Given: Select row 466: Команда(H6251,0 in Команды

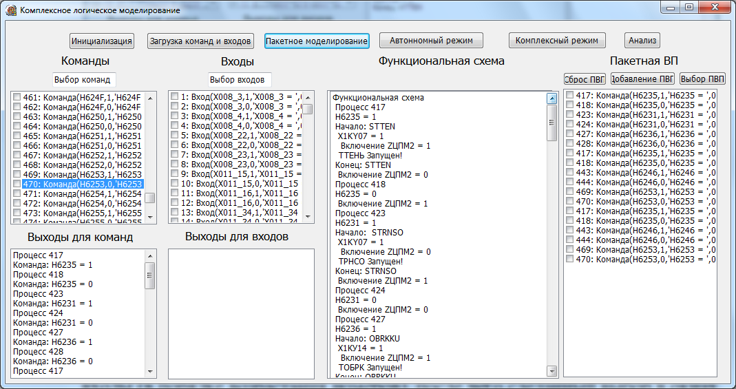Looking at the screenshot, I should [x=83, y=145].
